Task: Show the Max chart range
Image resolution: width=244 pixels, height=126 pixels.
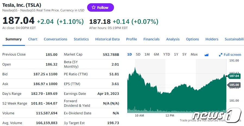Action: tap(194, 54)
